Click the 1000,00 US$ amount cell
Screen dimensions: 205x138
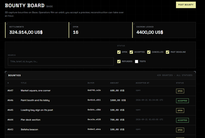pyautogui.click(x=118, y=100)
